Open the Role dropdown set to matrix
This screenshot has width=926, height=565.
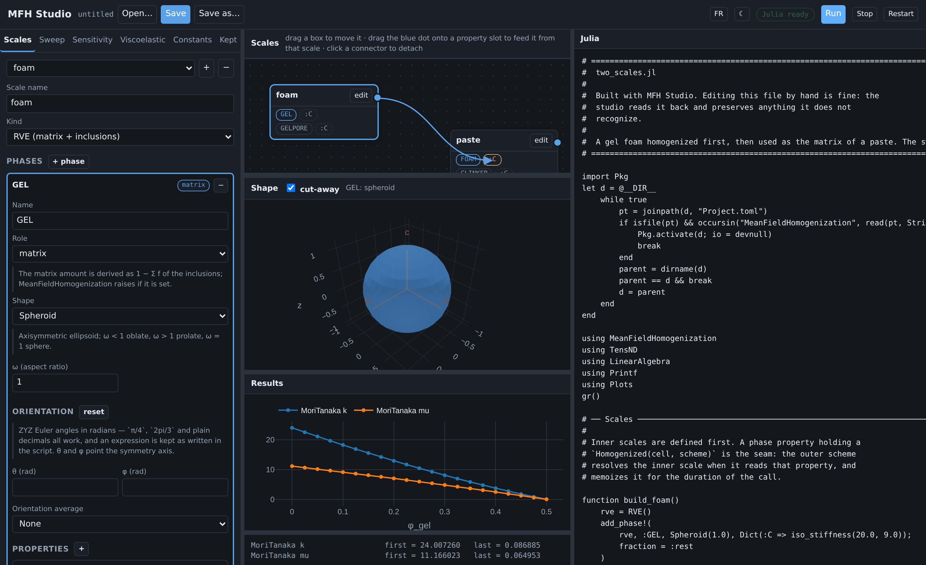pyautogui.click(x=120, y=254)
